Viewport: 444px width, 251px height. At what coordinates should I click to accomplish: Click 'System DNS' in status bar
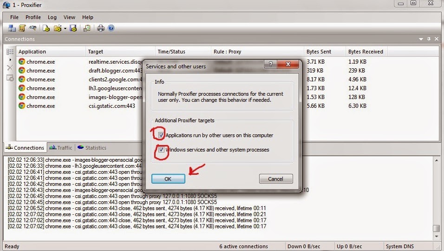click(x=399, y=246)
